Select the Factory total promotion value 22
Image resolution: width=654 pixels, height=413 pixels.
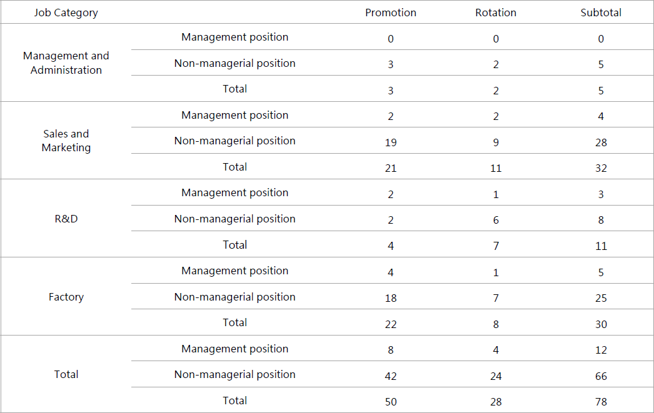[x=391, y=324]
